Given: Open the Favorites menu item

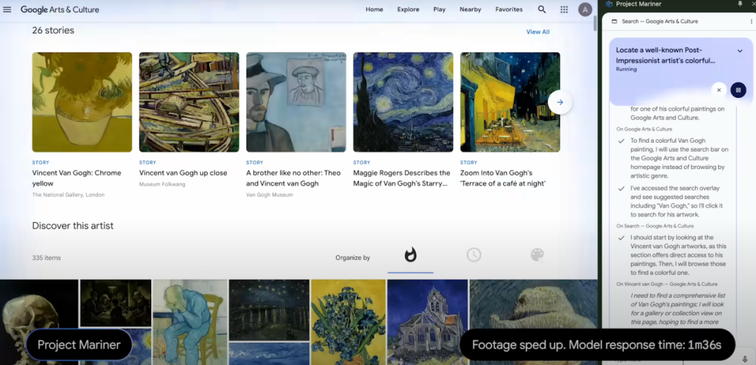Looking at the screenshot, I should pyautogui.click(x=509, y=10).
